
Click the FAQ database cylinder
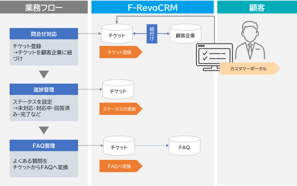tap(184, 146)
